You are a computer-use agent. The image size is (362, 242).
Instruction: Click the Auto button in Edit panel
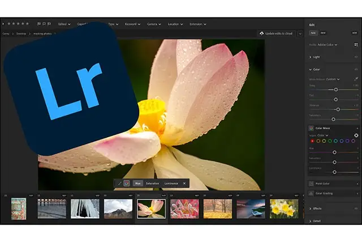(x=313, y=33)
